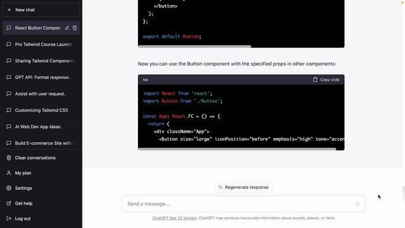Click chat bubble icon next to Pro Tailwind Course

tap(9, 44)
